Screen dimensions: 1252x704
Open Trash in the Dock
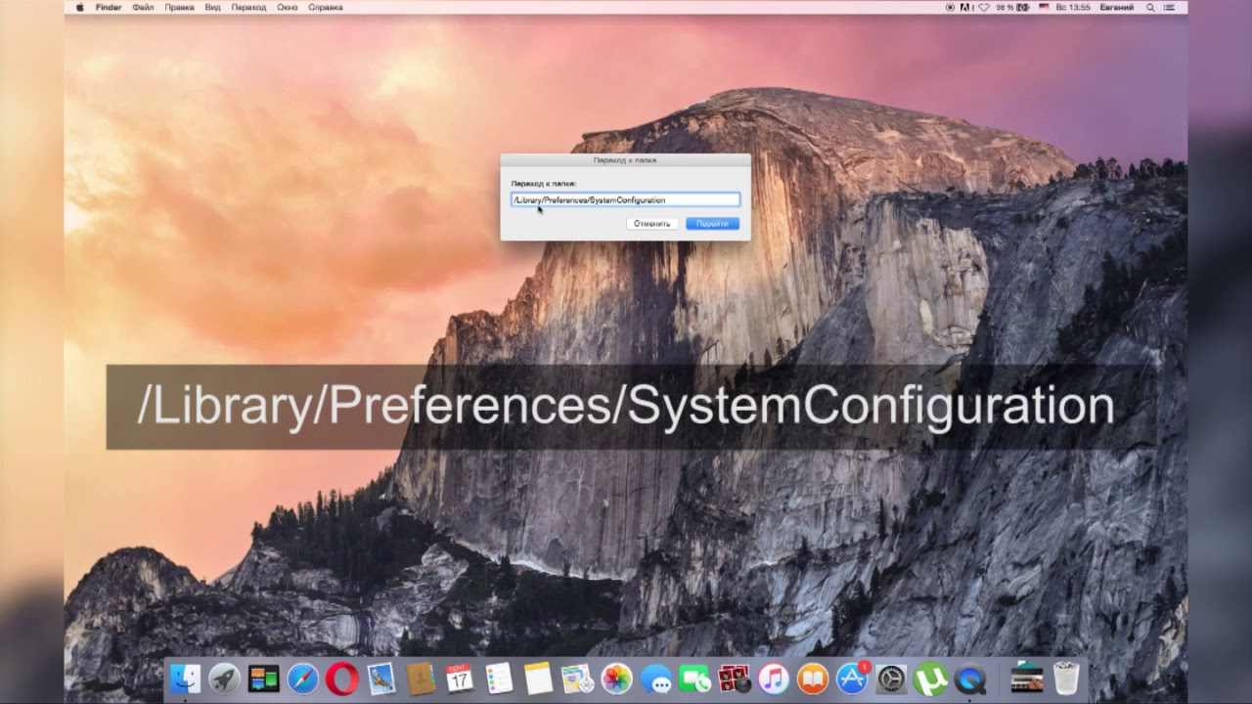click(x=1065, y=678)
